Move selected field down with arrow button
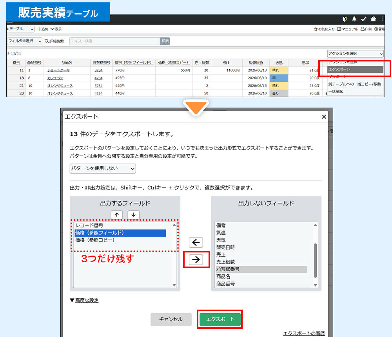 click(134, 214)
